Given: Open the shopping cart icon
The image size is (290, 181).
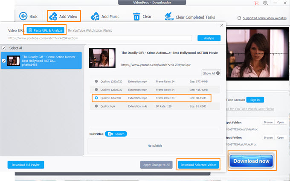Looking at the screenshot, I should [x=256, y=3].
